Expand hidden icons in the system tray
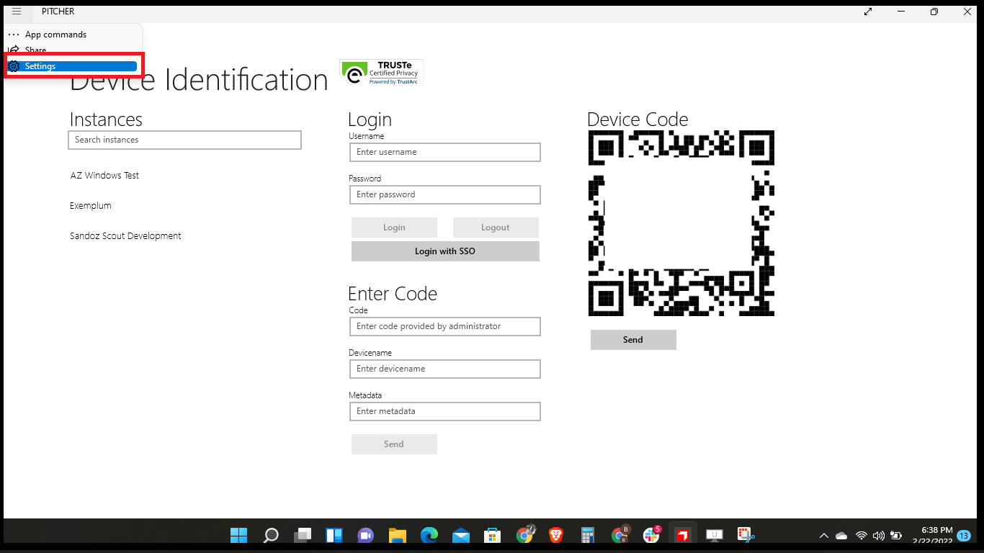Image resolution: width=984 pixels, height=553 pixels. pos(823,535)
